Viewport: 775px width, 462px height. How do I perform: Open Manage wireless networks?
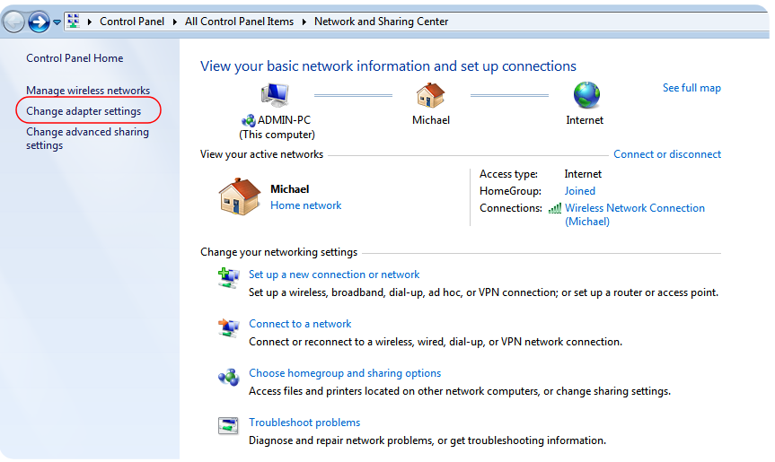tap(88, 91)
